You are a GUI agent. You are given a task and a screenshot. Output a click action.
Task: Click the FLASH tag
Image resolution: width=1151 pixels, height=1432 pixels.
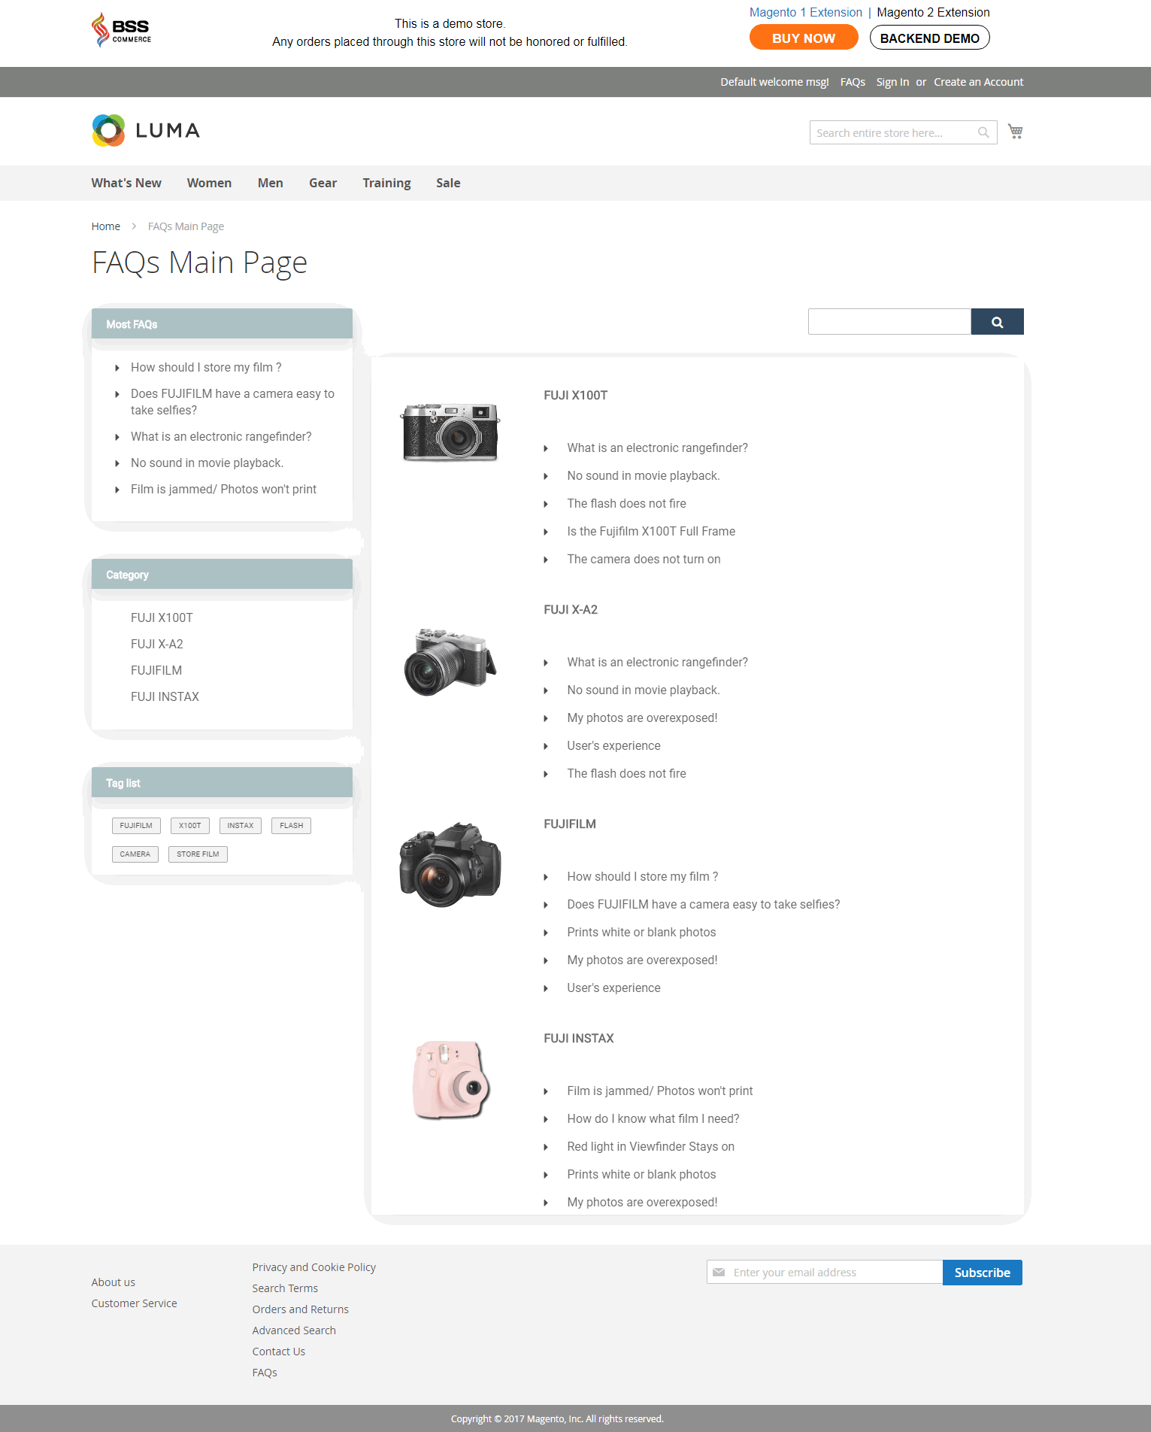pyautogui.click(x=292, y=826)
